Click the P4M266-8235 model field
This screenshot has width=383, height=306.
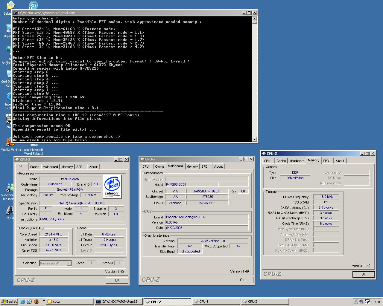coord(192,184)
